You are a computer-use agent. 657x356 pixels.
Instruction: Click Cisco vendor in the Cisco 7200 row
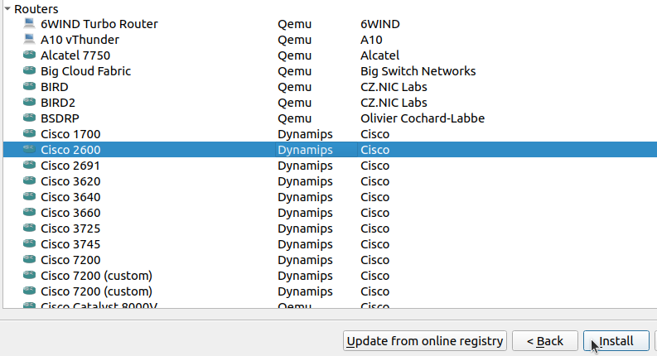375,260
